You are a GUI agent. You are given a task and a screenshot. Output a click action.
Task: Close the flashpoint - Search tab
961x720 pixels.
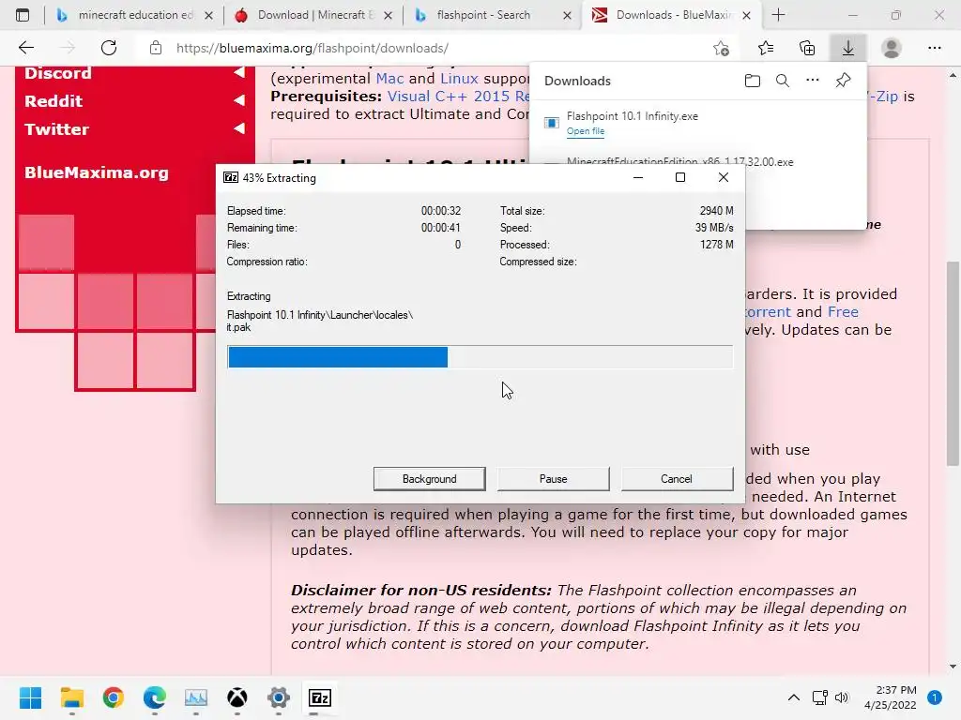point(568,15)
